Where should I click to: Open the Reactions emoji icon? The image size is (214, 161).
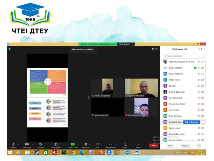pyautogui.click(x=86, y=144)
